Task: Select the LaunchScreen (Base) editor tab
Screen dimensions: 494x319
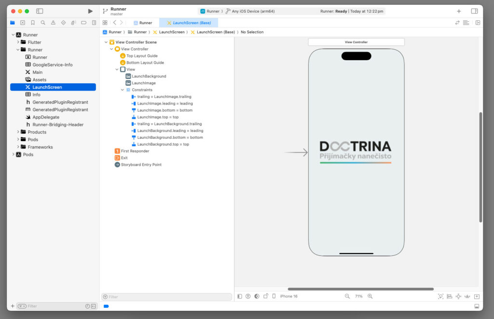Action: pos(189,23)
